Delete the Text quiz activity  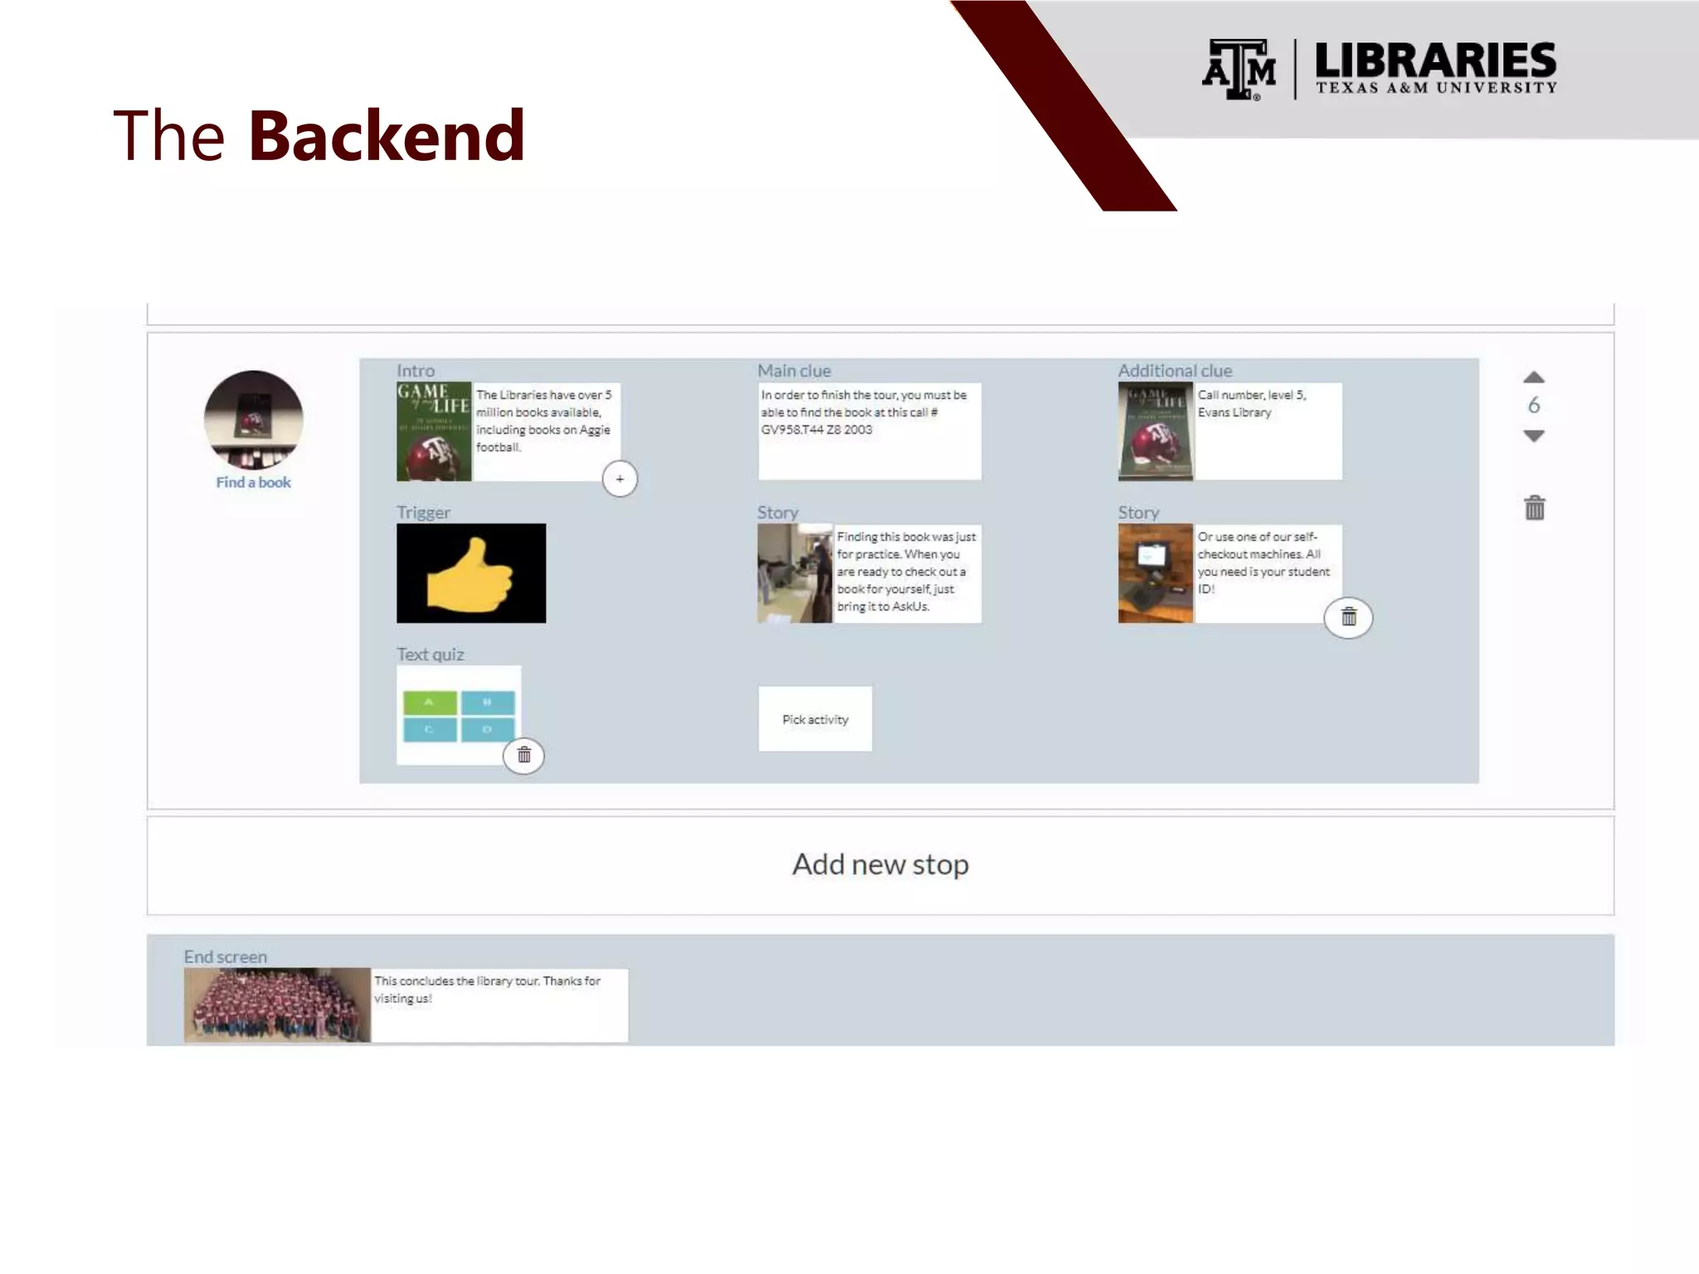[523, 755]
